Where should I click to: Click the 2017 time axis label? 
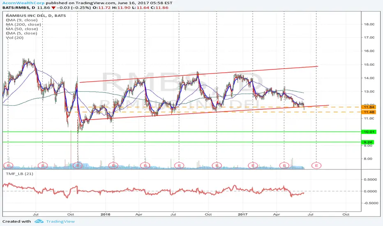[243, 214]
